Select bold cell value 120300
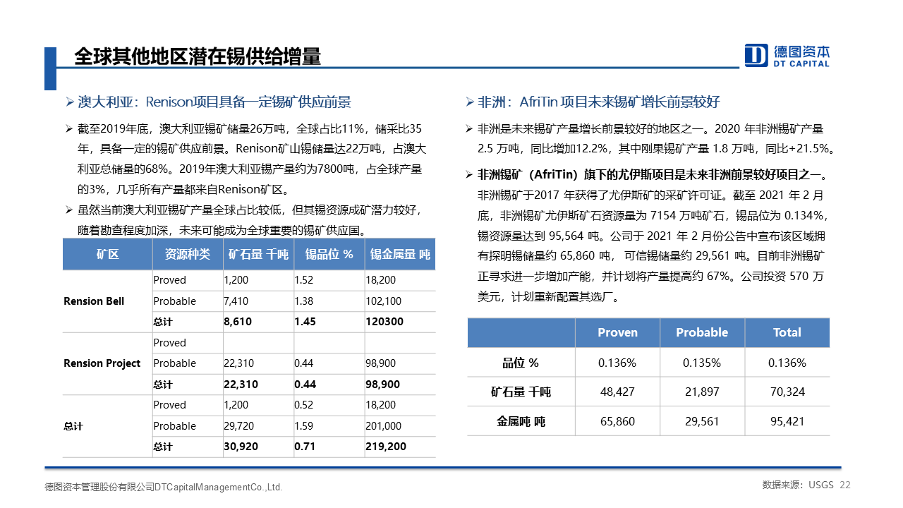 [384, 322]
